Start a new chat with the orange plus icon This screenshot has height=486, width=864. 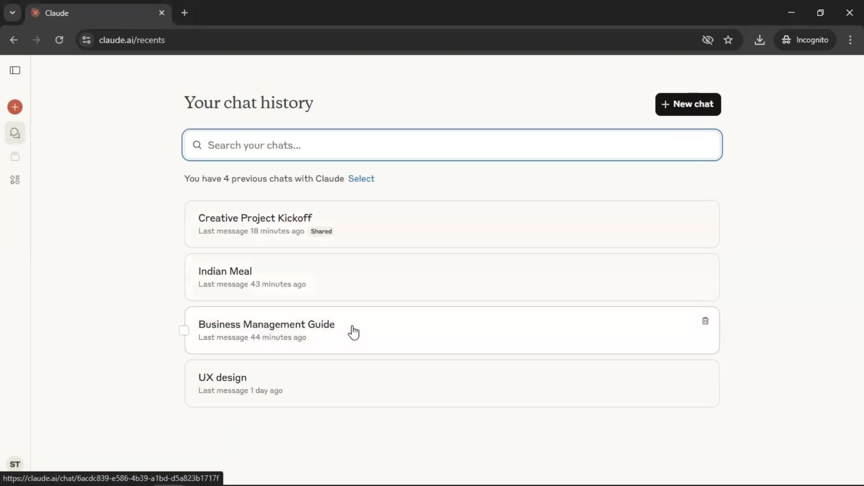click(15, 107)
